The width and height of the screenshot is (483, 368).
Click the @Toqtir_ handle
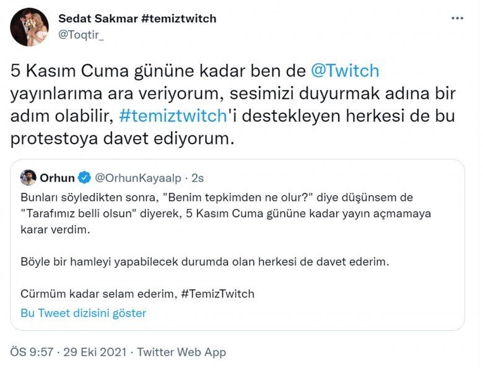(80, 35)
